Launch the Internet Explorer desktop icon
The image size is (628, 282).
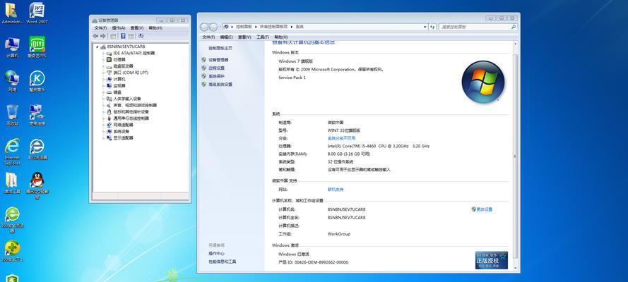click(13, 152)
